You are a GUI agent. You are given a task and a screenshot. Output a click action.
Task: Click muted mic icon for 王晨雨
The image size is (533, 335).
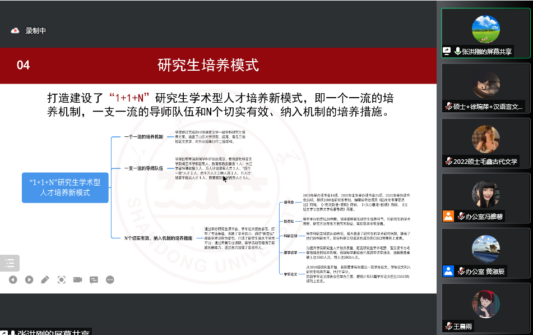449,326
